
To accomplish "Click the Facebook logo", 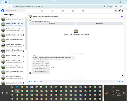I will (3, 11).
